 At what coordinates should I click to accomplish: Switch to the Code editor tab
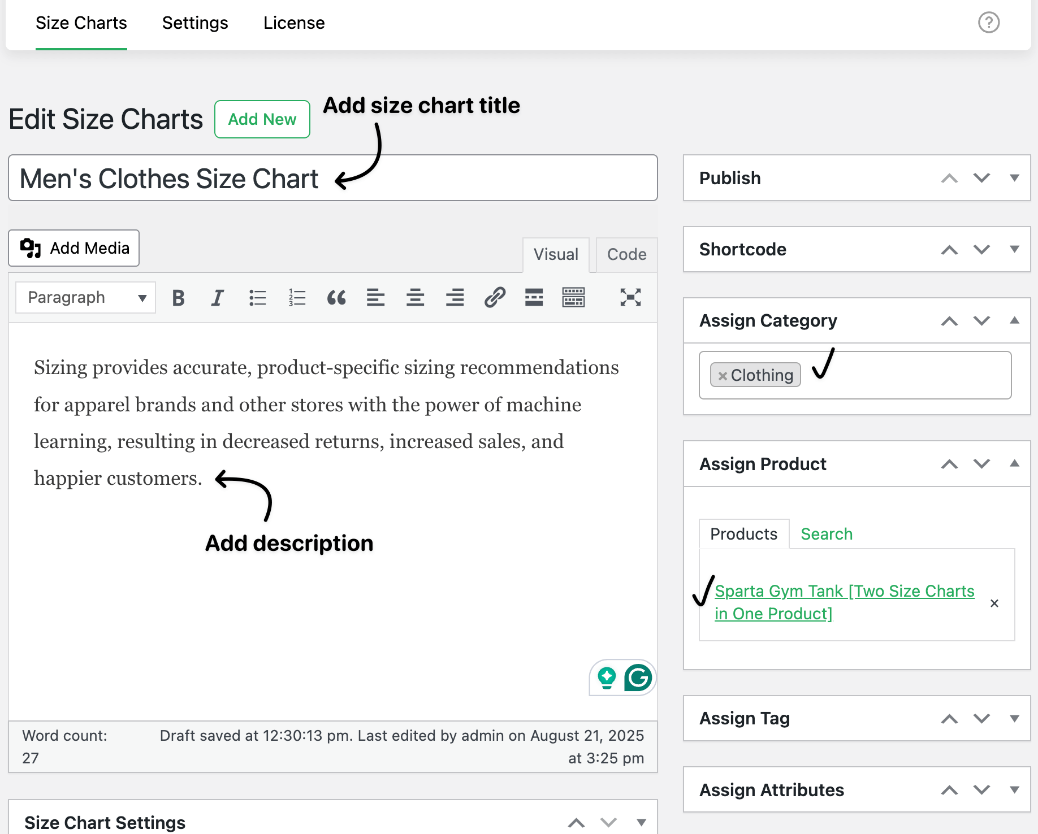[626, 254]
